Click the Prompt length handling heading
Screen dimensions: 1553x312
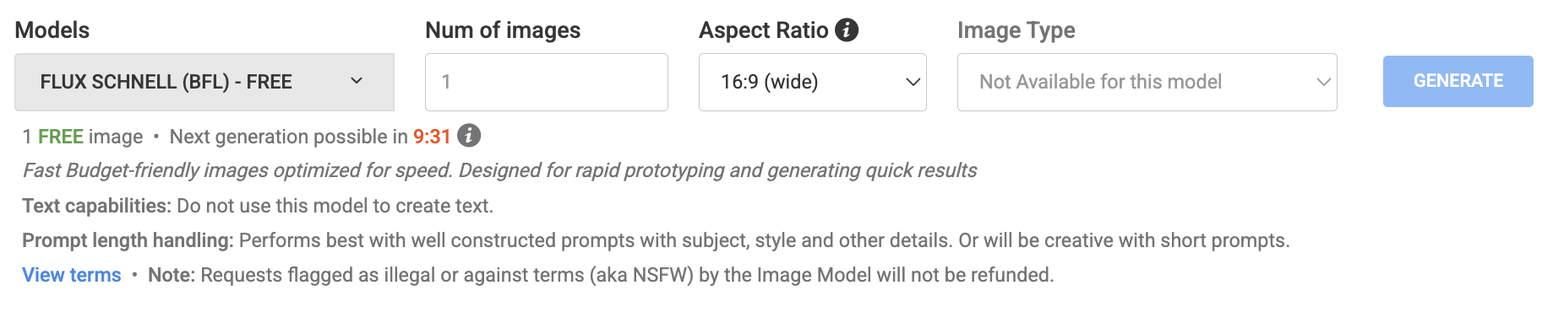[128, 240]
